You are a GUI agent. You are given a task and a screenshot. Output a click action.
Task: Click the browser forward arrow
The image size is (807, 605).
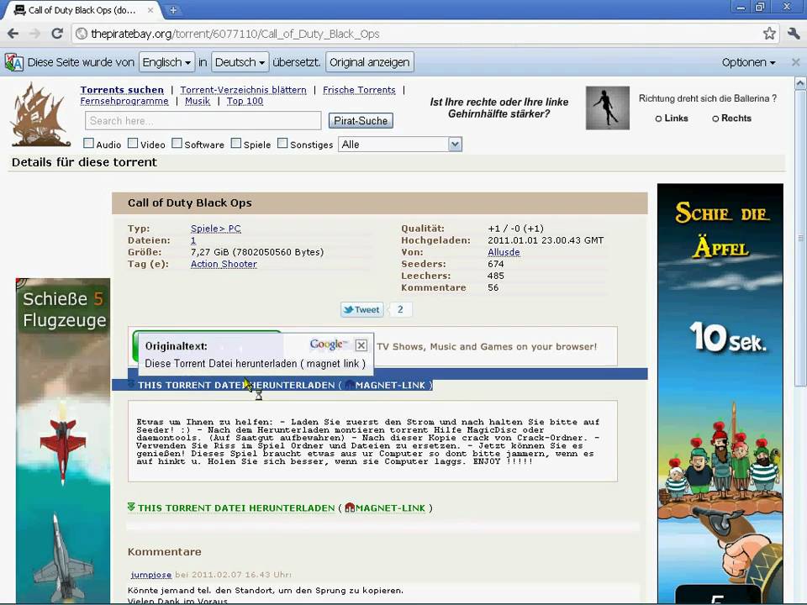pos(34,34)
